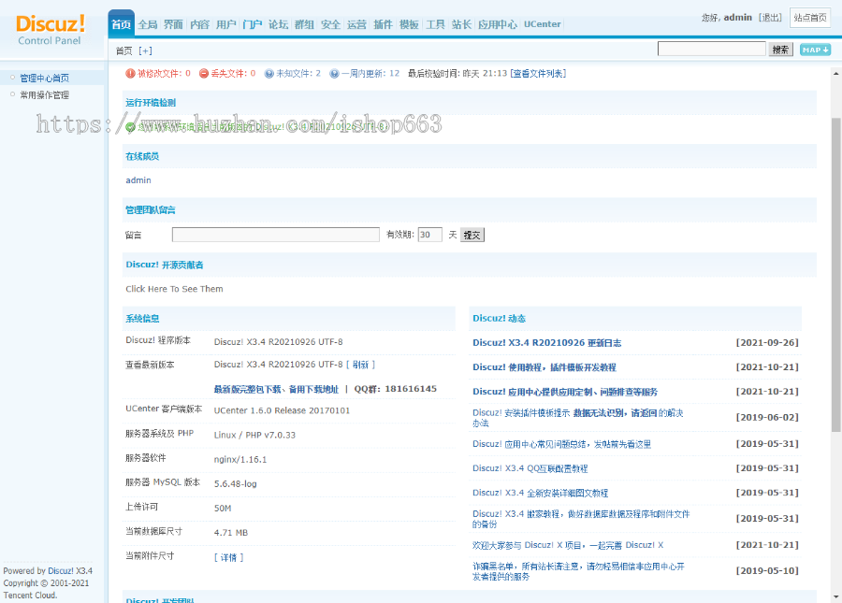The height and width of the screenshot is (603, 842).
Task: Open the 界面 navigation tab
Action: 173,24
